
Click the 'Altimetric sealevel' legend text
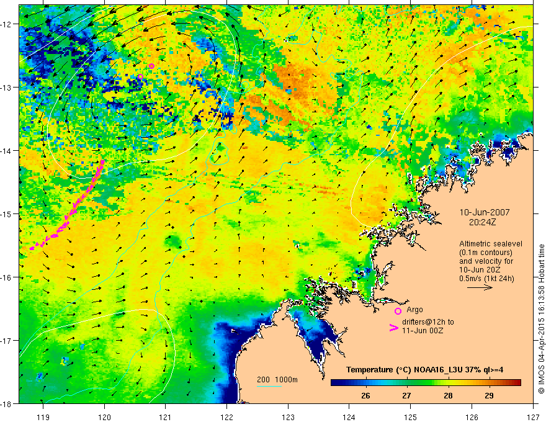[x=491, y=244]
